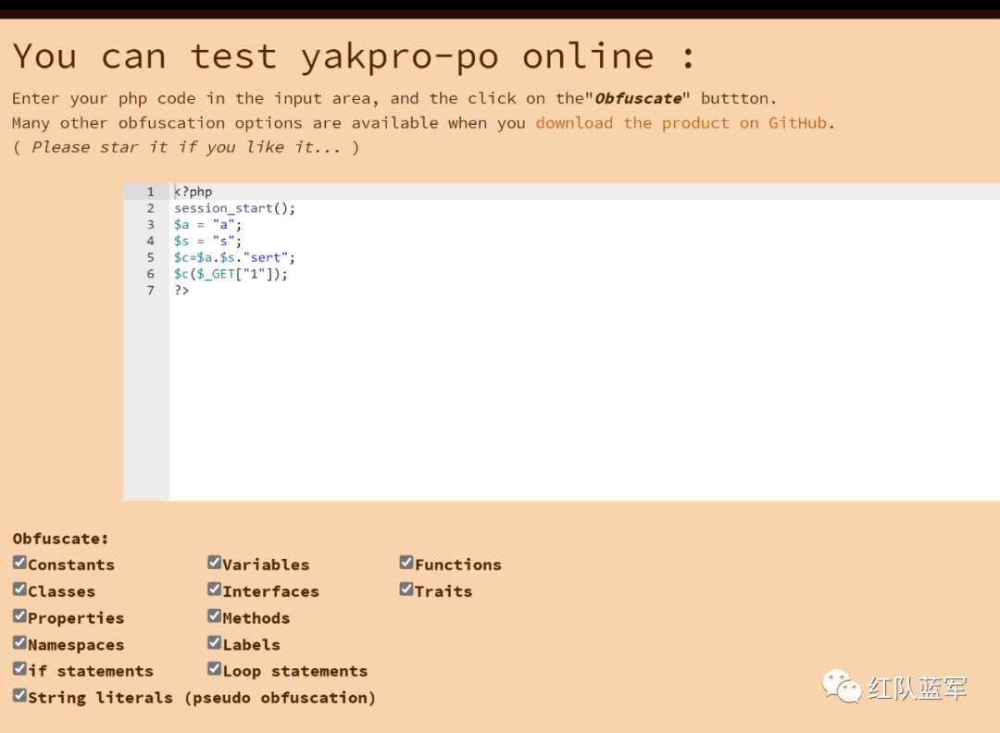Image resolution: width=1000 pixels, height=733 pixels.
Task: Click the Variables label text
Action: tap(266, 565)
